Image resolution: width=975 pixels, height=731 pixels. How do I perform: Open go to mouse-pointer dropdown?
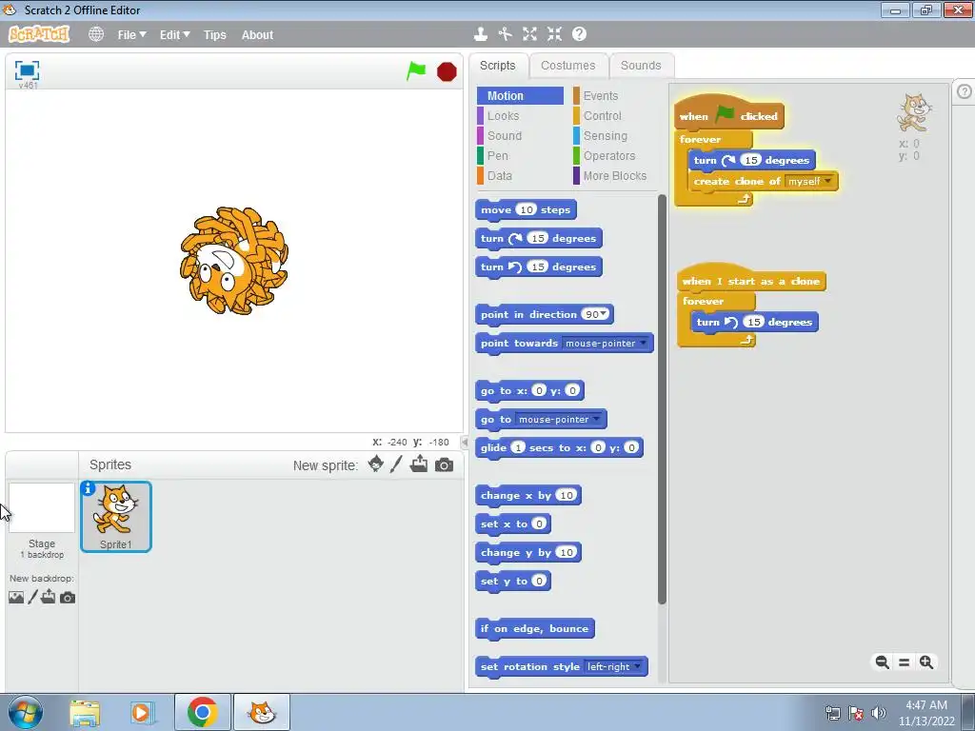(x=596, y=419)
